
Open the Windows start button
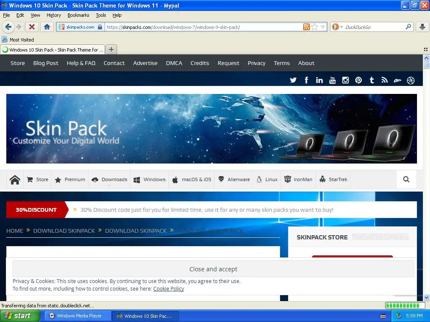click(20, 316)
